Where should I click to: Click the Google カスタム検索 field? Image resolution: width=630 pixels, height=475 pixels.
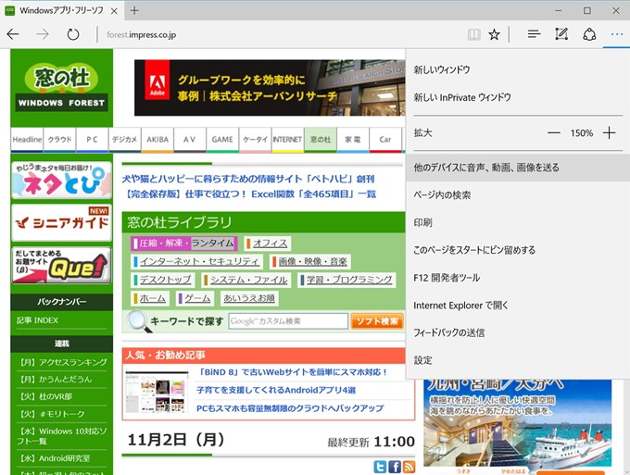(288, 321)
